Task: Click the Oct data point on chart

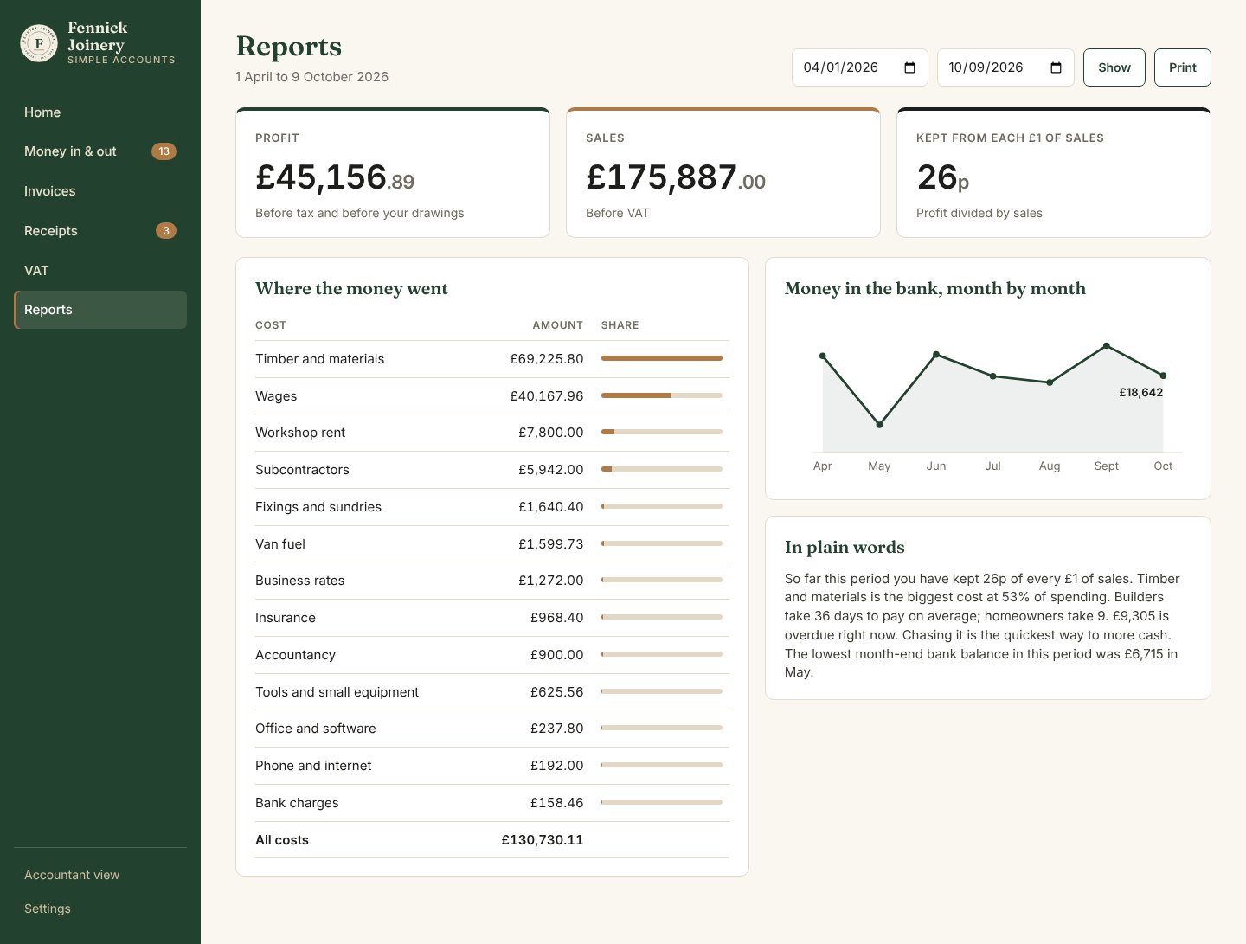Action: coord(1163,376)
